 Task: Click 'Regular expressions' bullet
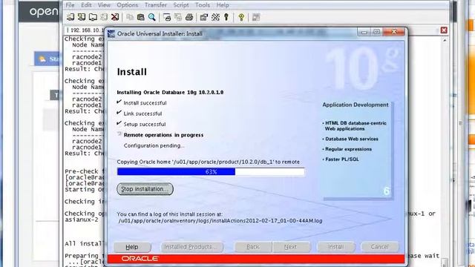[347, 149]
